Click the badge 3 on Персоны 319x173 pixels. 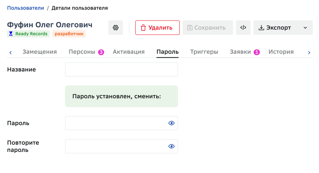pyautogui.click(x=101, y=52)
